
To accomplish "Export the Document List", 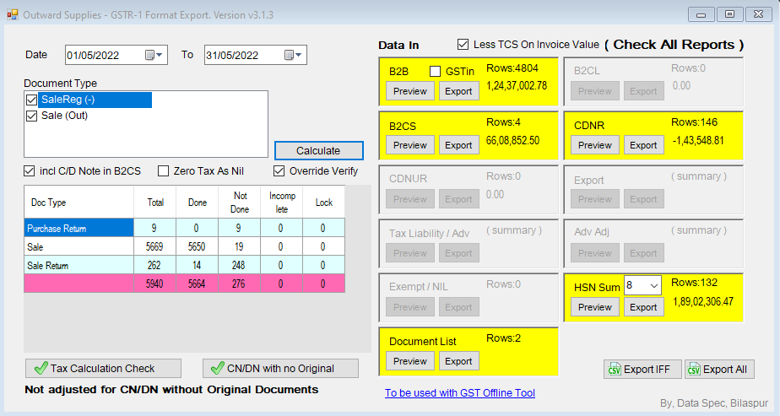I will [458, 361].
